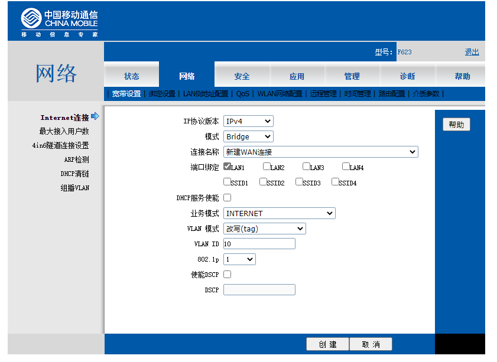This screenshot has height=362, width=497.
Task: Enable the DHCP服务使能 checkbox
Action: pos(228,198)
